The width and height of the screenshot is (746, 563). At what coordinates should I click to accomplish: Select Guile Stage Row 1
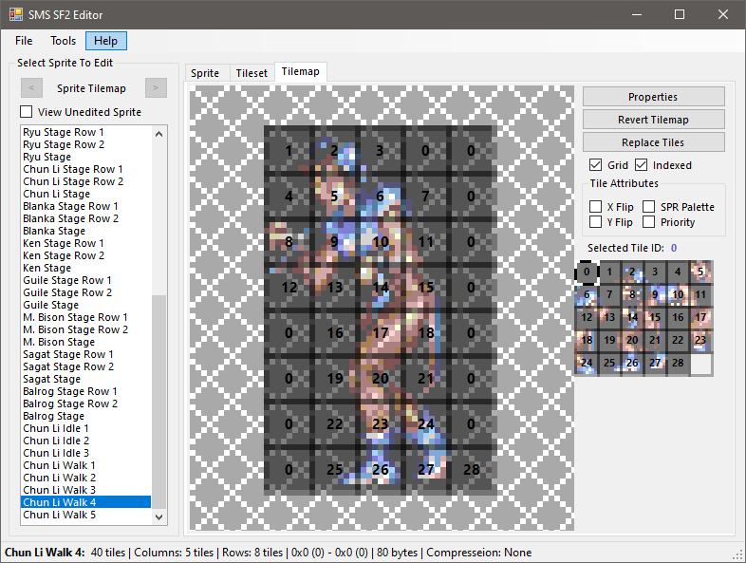point(85,280)
